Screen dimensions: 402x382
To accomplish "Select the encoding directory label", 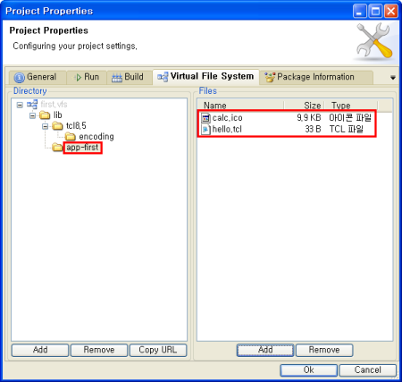I will click(96, 137).
